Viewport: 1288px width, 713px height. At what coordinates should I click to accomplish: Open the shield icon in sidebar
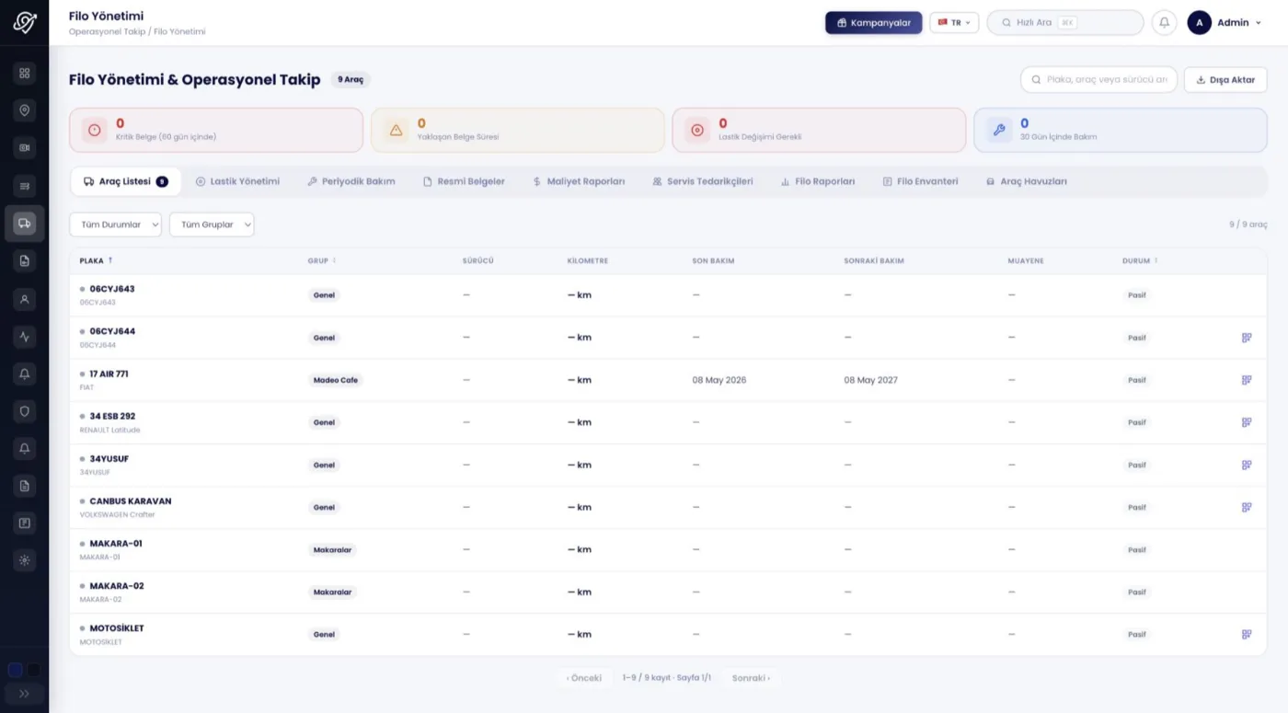[x=25, y=411]
